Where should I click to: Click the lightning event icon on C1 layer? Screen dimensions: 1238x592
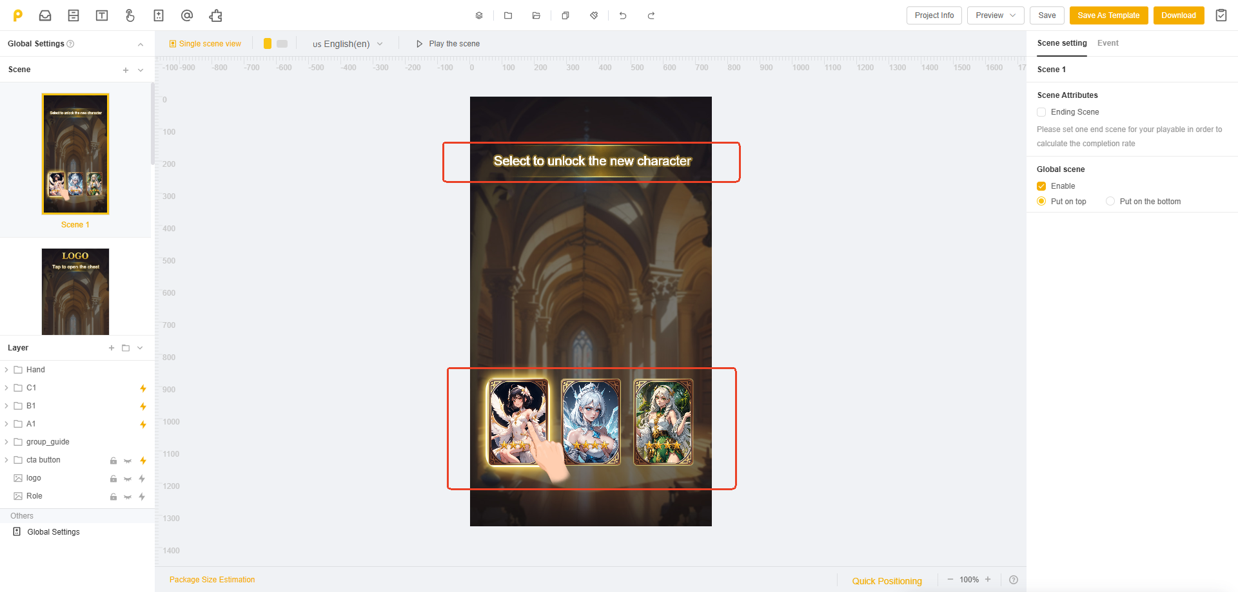tap(143, 388)
